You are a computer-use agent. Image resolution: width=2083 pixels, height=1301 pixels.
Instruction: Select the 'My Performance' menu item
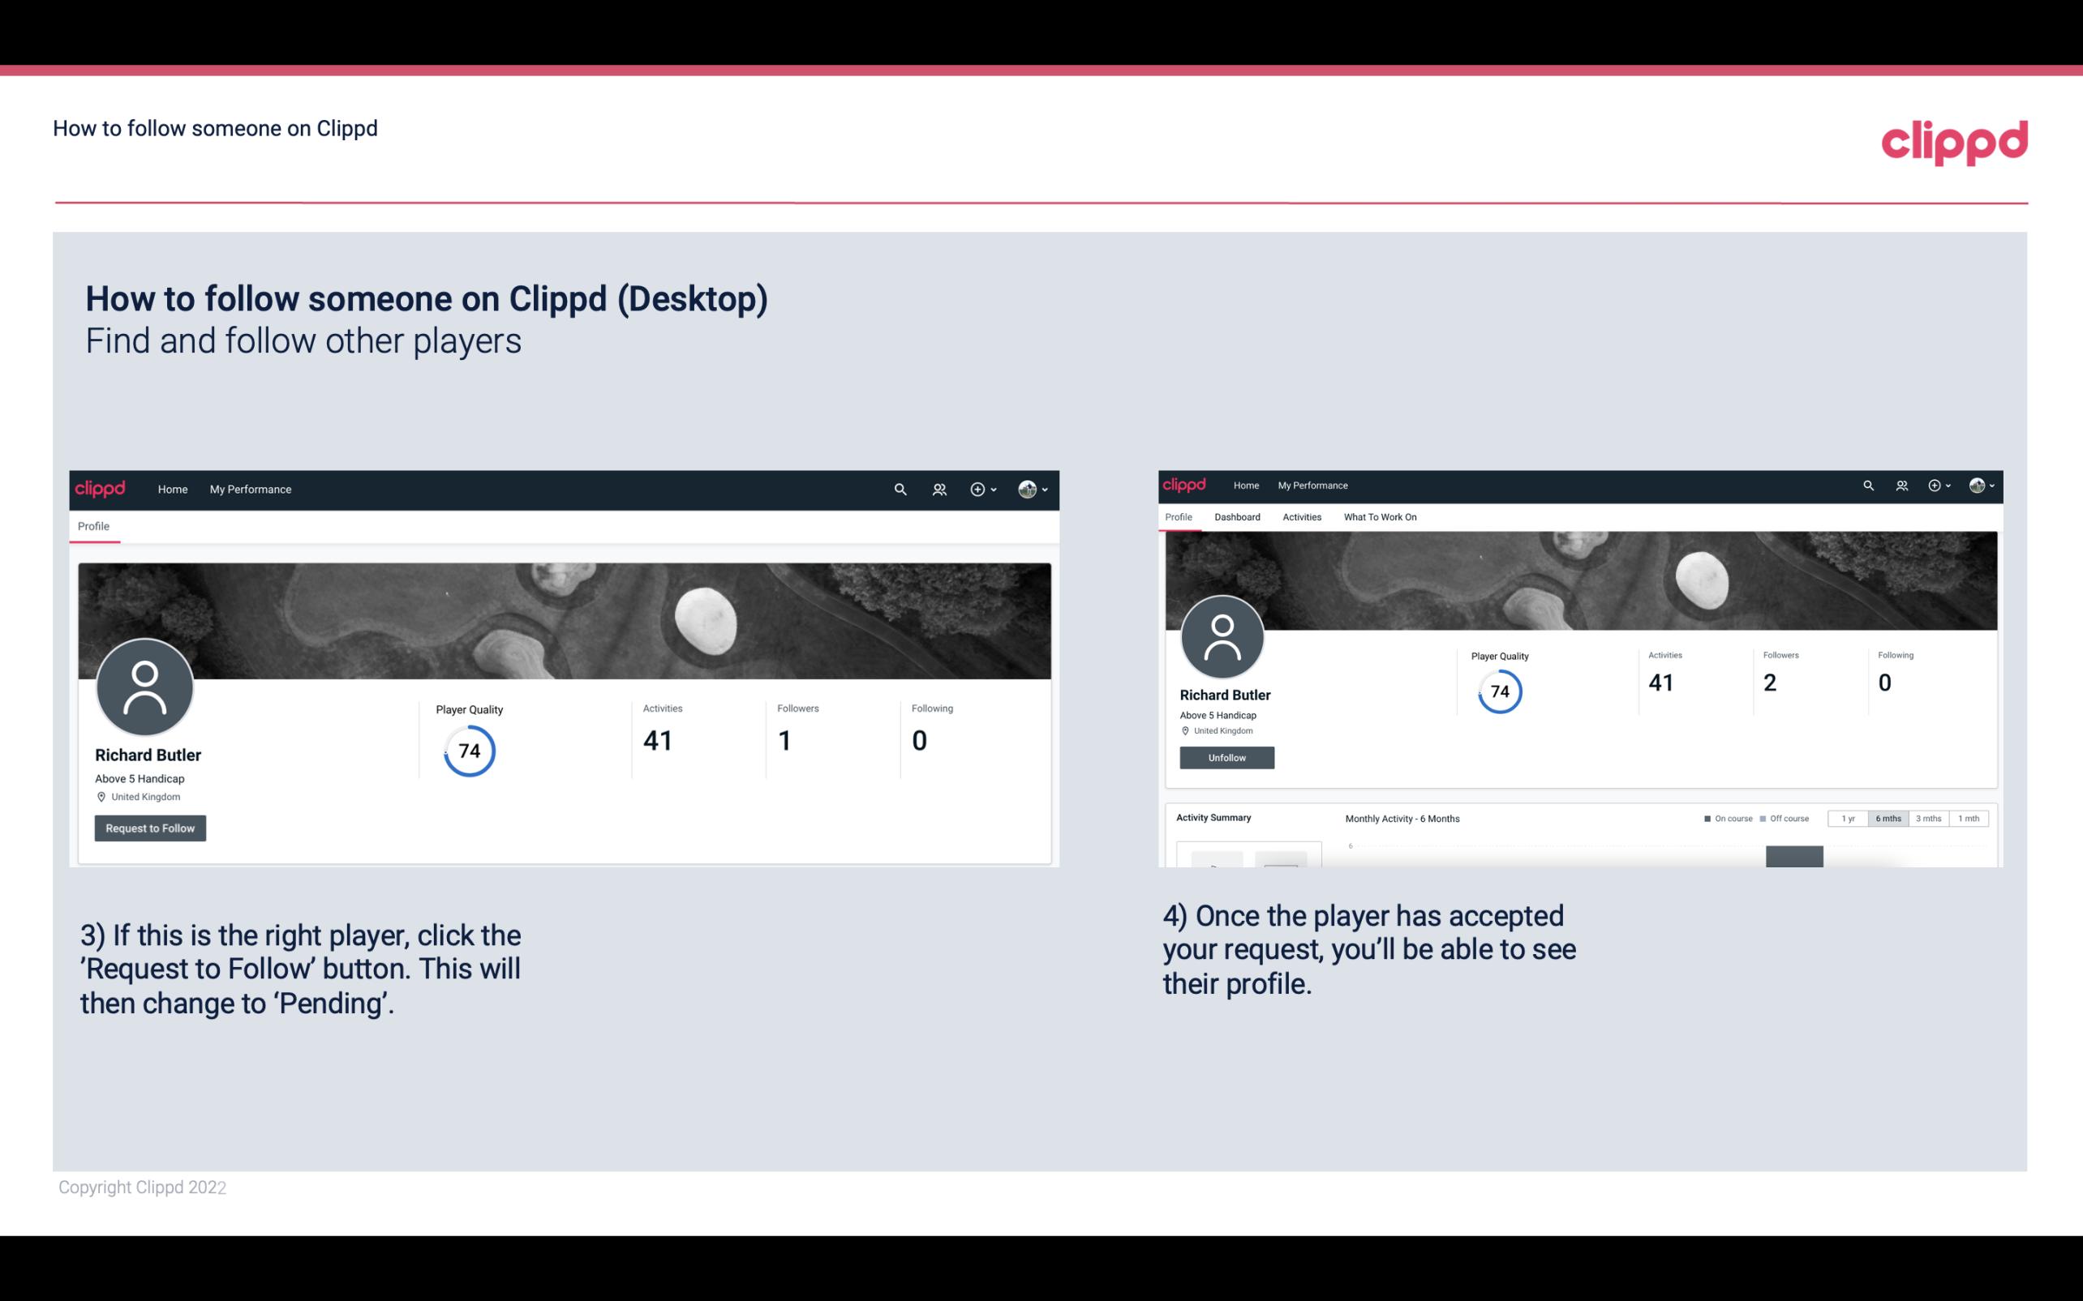[249, 489]
